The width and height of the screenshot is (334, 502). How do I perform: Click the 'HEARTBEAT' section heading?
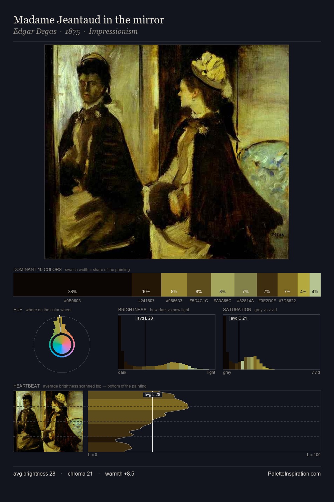[26, 386]
